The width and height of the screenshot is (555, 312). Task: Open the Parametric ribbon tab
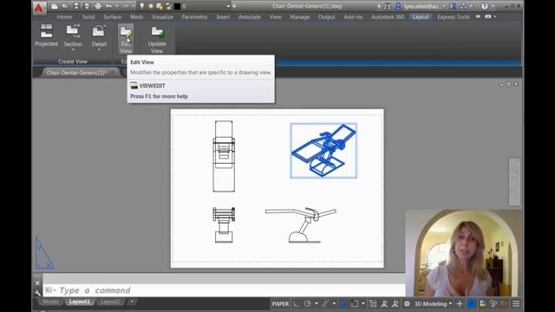[194, 17]
